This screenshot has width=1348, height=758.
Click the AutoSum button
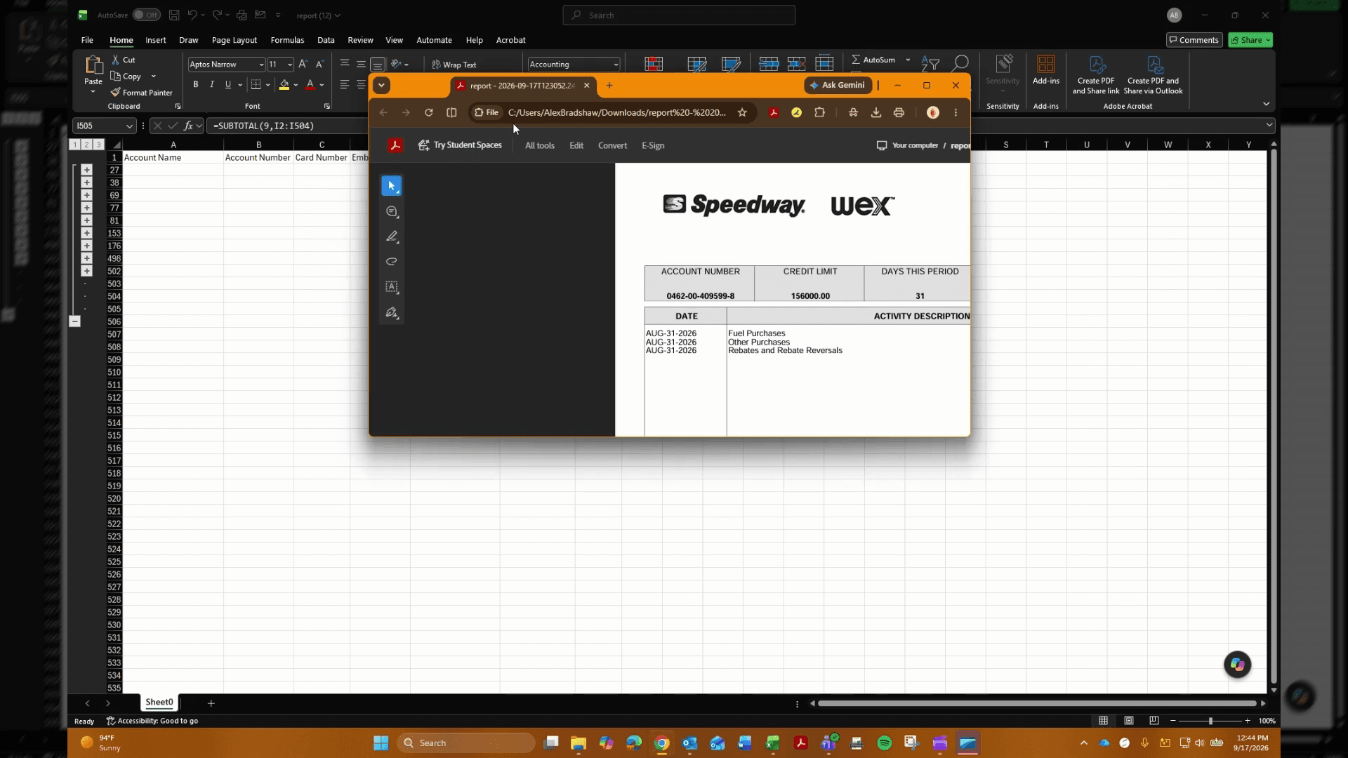pyautogui.click(x=873, y=60)
